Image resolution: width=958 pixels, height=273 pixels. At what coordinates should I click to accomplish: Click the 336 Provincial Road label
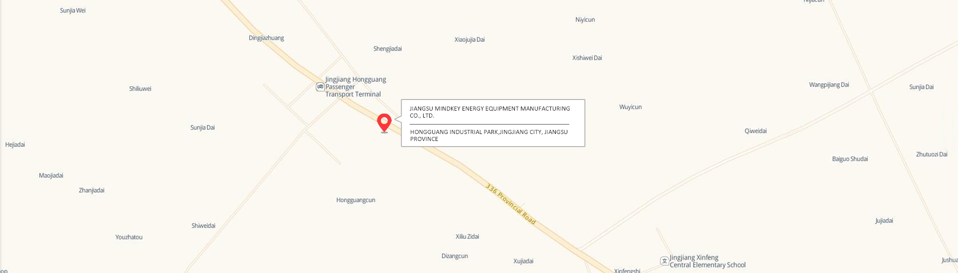tap(510, 204)
